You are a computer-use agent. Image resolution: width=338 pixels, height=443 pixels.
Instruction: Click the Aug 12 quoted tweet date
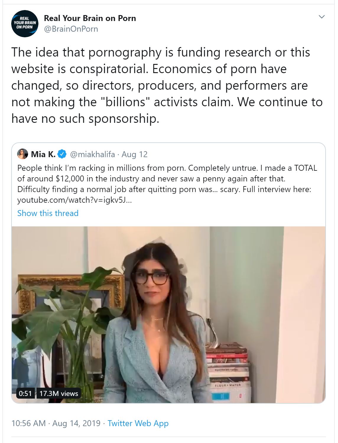134,154
